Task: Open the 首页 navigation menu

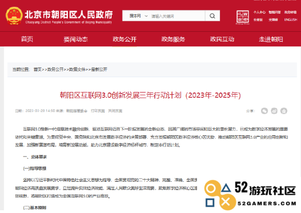Action: coord(27,39)
